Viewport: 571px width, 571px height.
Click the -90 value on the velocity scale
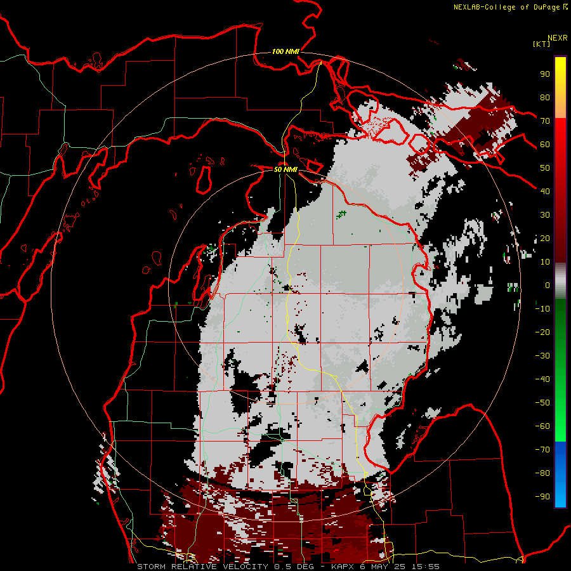pos(542,497)
